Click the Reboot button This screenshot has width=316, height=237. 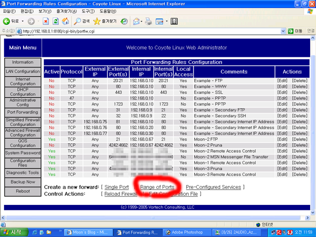pyautogui.click(x=23, y=191)
